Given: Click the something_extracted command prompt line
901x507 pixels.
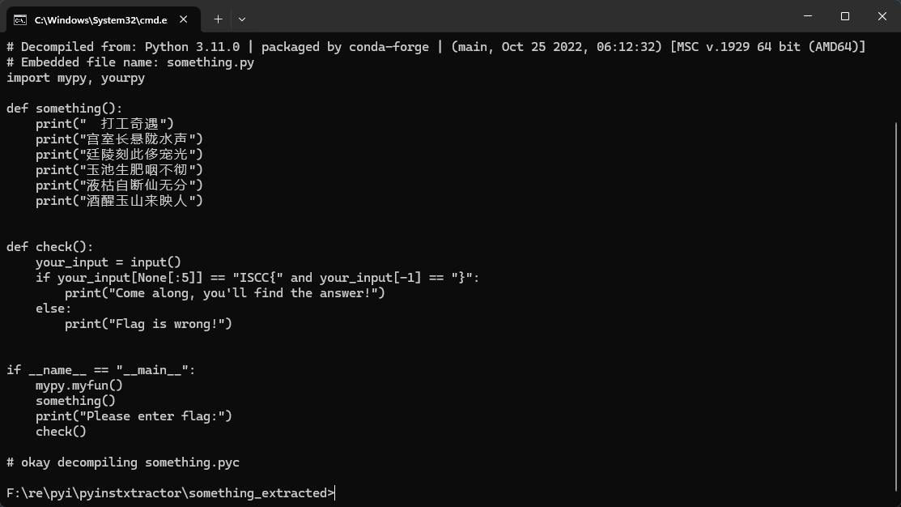Looking at the screenshot, I should pos(170,493).
